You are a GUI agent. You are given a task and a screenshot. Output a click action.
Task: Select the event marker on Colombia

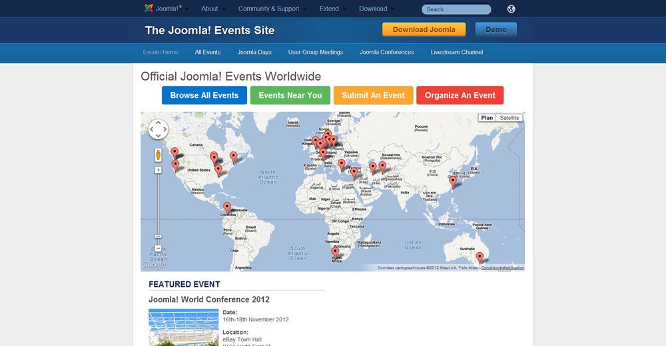227,208
